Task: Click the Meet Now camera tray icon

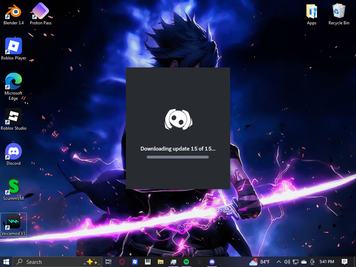Action: coord(312,262)
